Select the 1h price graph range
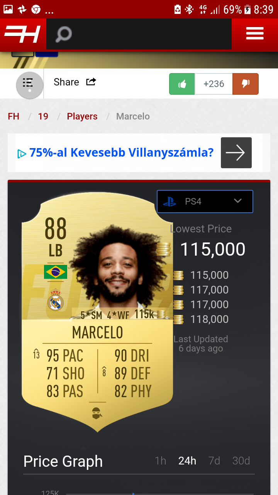This screenshot has height=495, width=278. [160, 461]
